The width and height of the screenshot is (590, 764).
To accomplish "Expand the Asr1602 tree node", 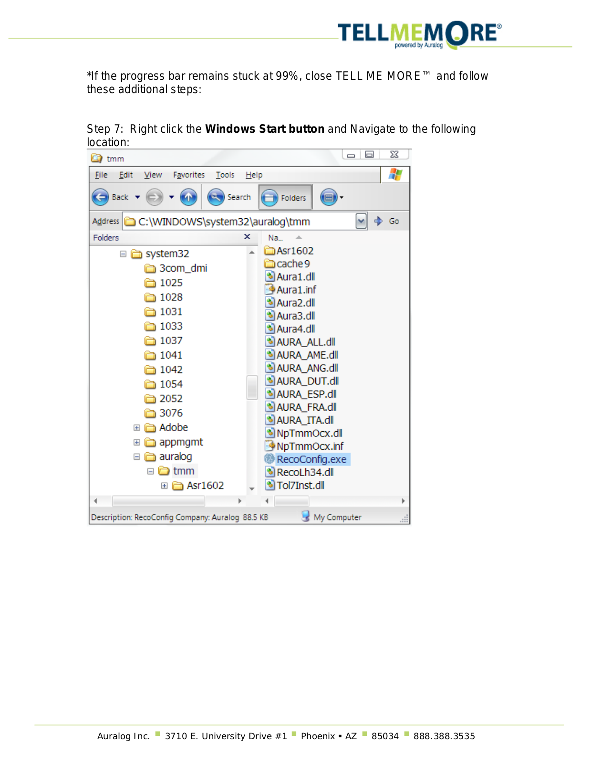I will [165, 486].
